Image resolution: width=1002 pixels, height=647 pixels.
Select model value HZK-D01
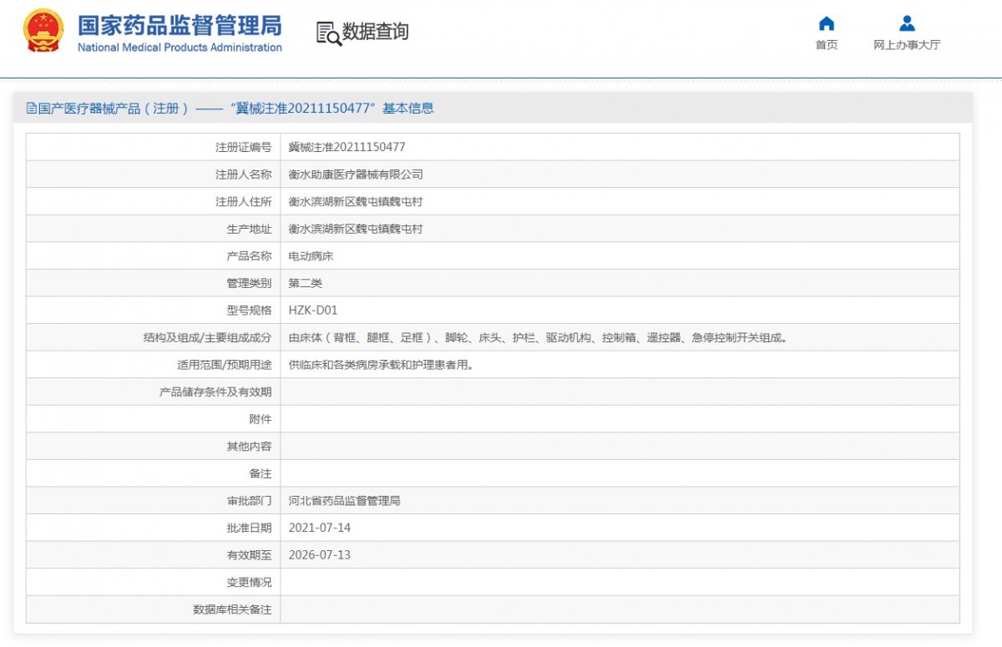[x=313, y=311]
